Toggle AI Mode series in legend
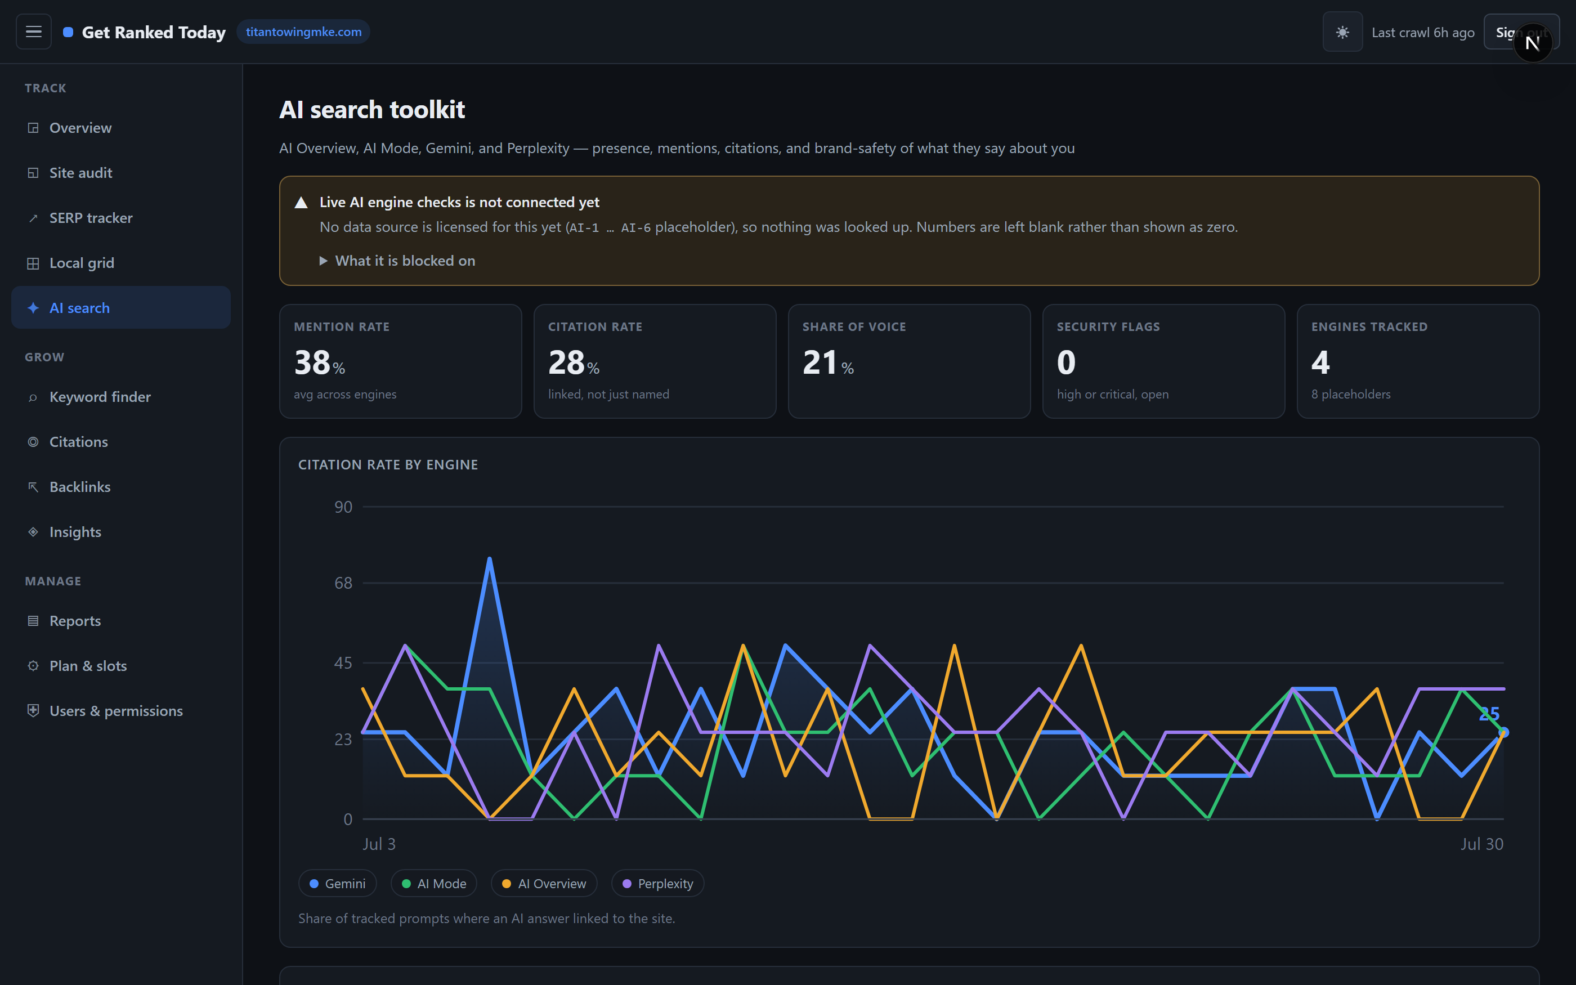 [x=434, y=883]
